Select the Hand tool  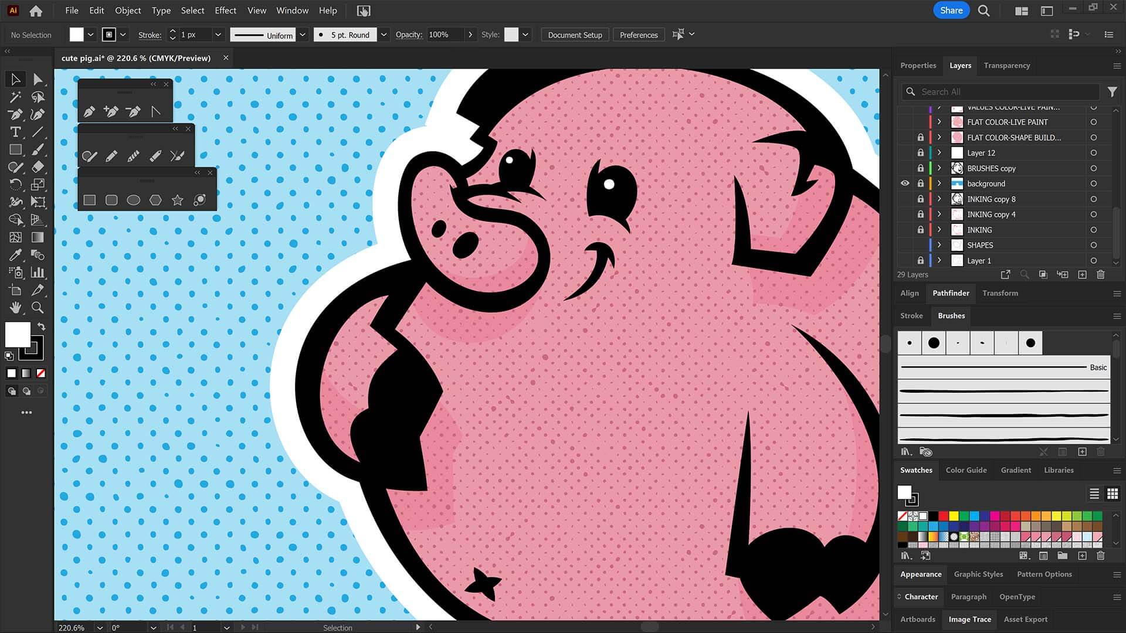[x=15, y=308]
